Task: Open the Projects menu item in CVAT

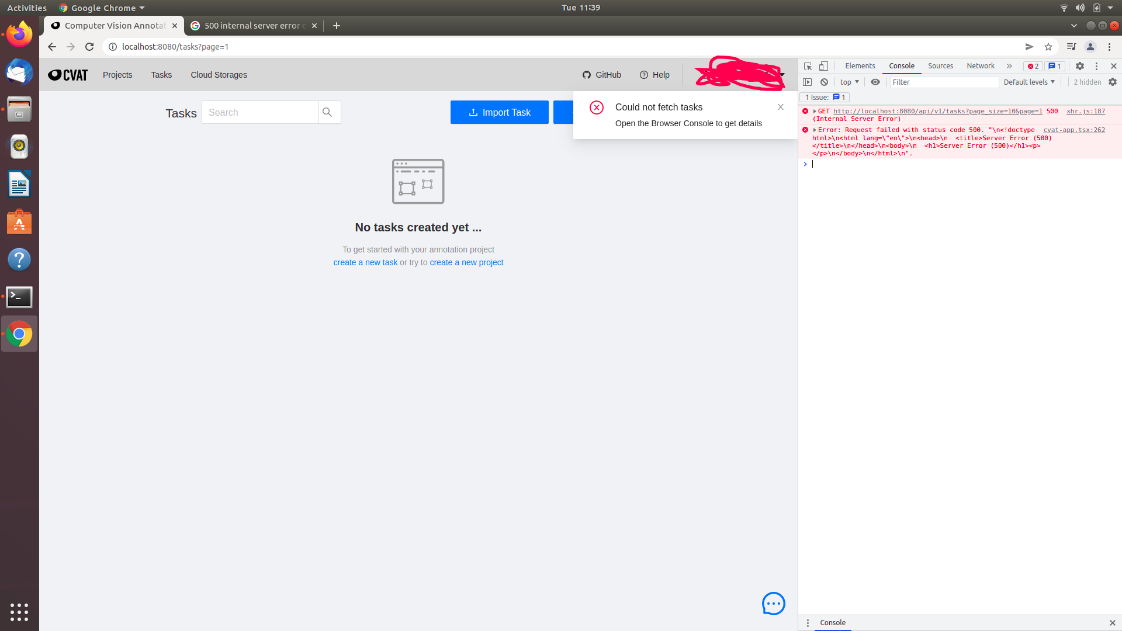Action: pos(117,75)
